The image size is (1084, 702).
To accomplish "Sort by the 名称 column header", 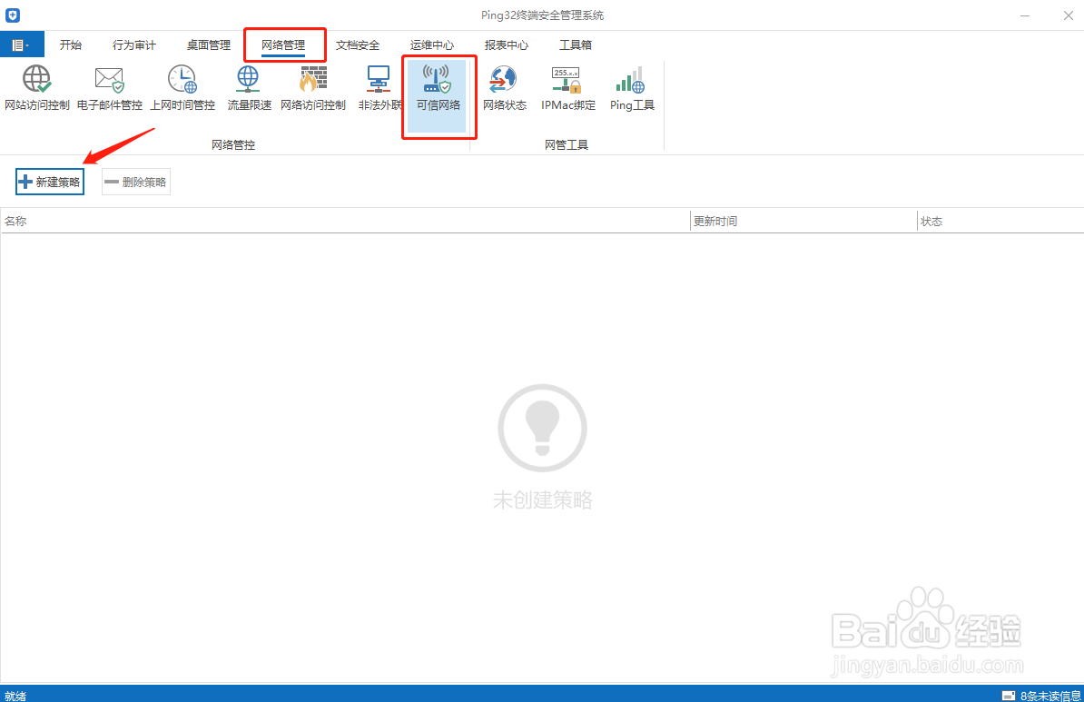I will pyautogui.click(x=345, y=222).
